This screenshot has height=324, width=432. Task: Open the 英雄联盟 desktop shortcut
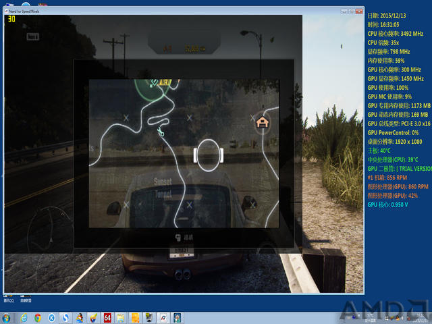click(26, 298)
